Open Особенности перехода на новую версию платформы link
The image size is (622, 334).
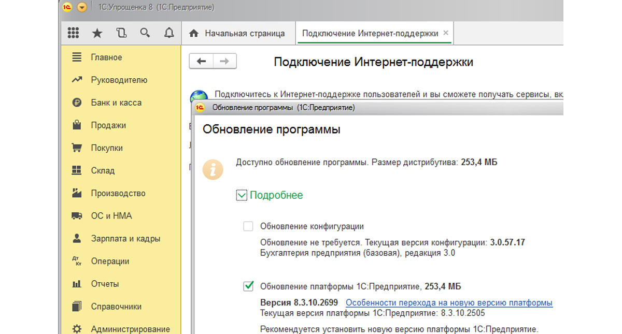click(449, 302)
